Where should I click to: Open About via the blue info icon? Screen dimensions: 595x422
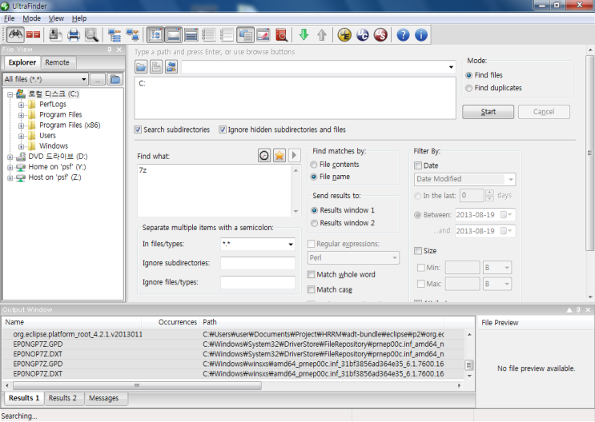click(421, 35)
